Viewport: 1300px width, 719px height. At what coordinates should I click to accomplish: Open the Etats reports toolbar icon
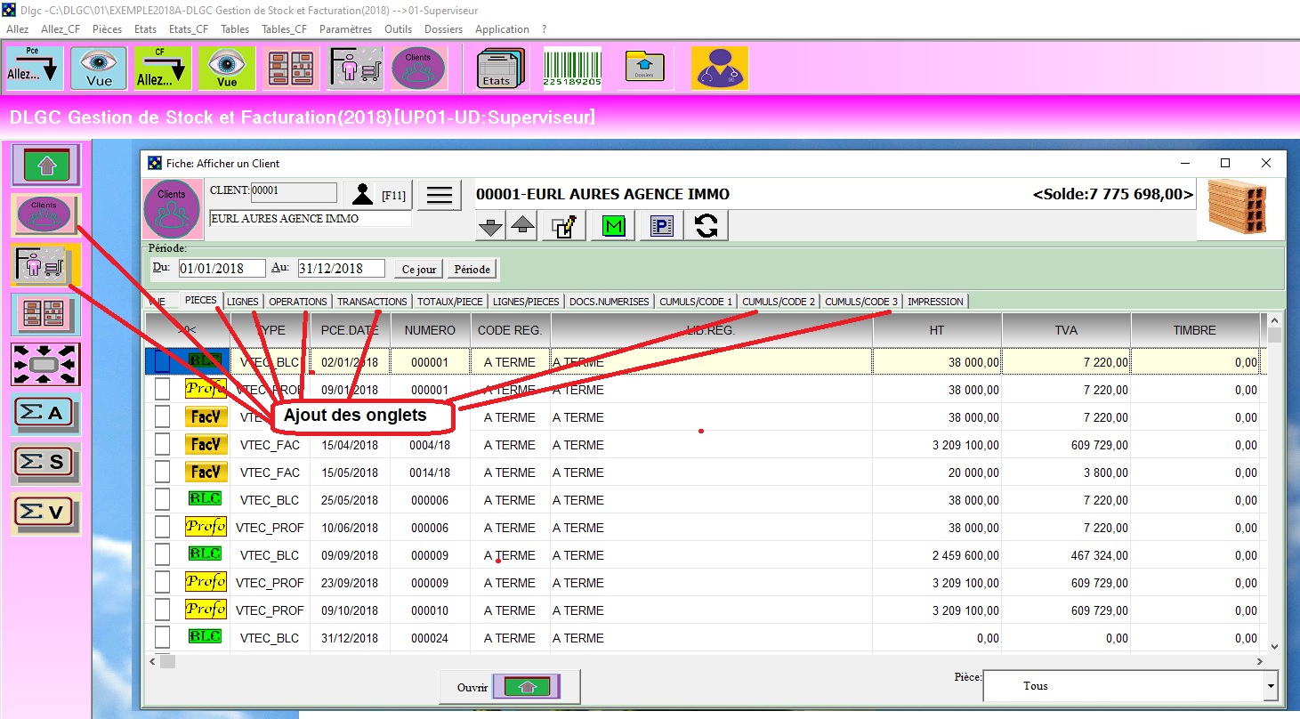(x=500, y=68)
